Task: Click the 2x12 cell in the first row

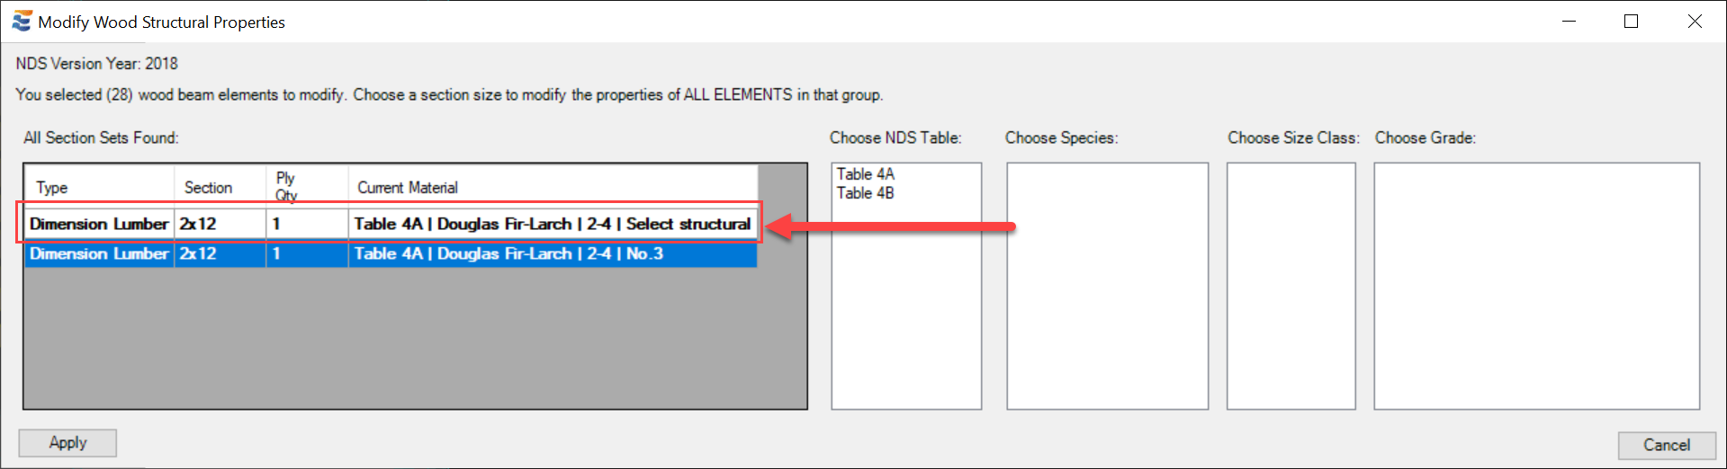Action: [x=220, y=224]
